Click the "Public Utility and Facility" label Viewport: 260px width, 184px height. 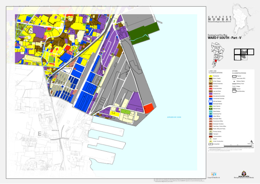tap(219, 129)
